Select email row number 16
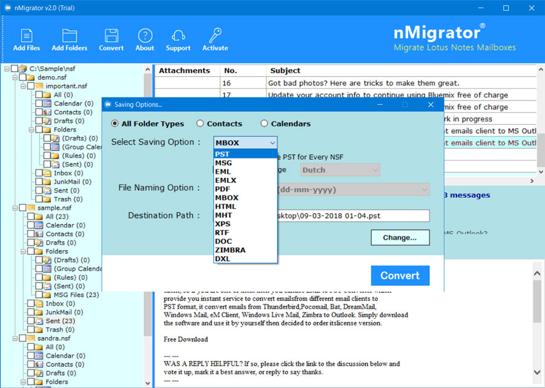 click(346, 83)
